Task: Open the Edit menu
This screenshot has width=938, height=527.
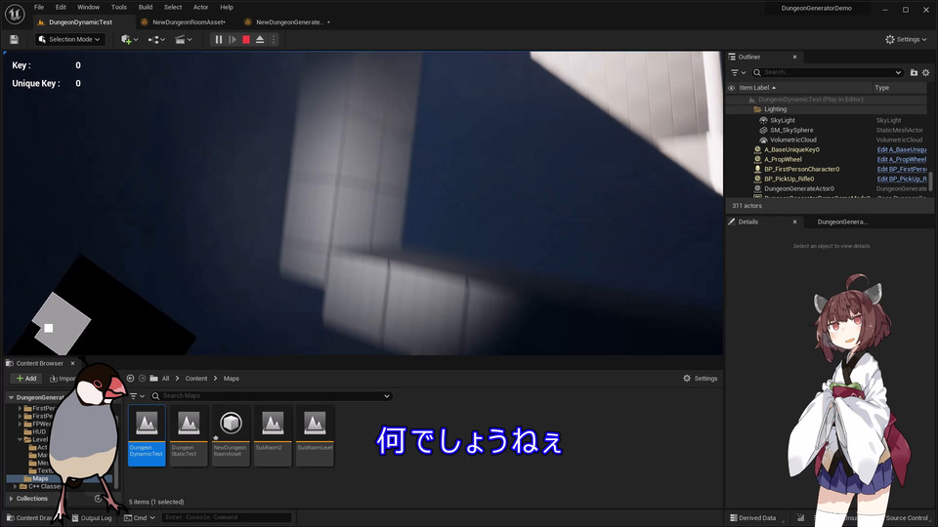Action: (61, 7)
